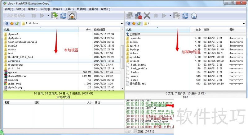Click the LIST -al log line

click(151, 108)
